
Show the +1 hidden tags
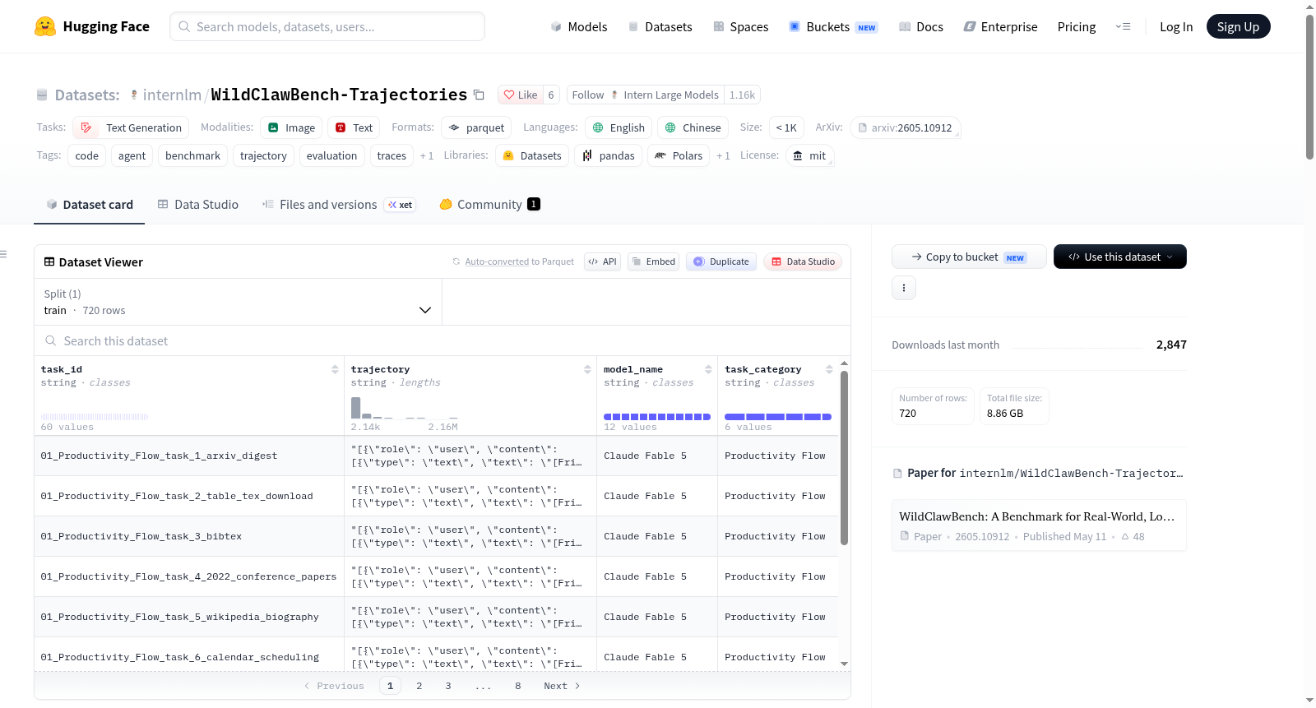(426, 155)
